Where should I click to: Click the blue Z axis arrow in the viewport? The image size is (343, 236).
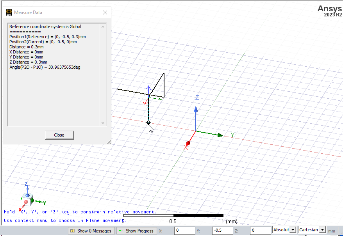[196, 112]
